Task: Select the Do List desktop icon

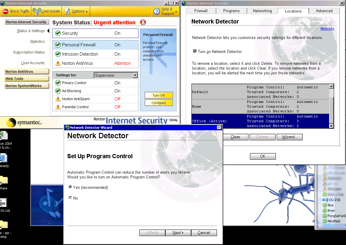Action: point(4,205)
